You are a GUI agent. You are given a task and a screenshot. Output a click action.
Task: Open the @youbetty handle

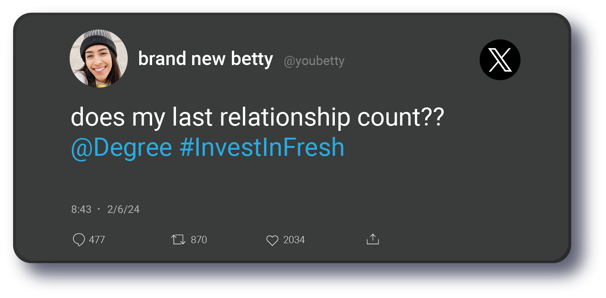(314, 61)
